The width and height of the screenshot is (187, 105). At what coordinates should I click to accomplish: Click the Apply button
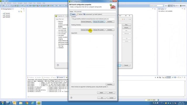[x=101, y=92]
